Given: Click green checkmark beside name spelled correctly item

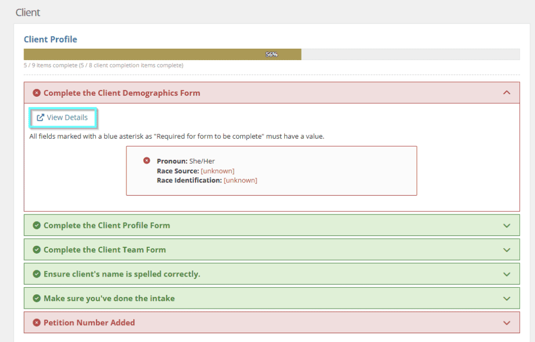Looking at the screenshot, I should coord(37,274).
